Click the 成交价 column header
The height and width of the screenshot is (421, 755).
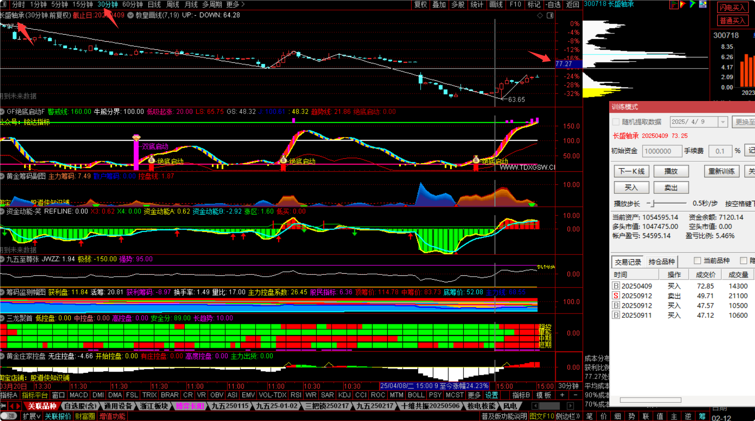tap(705, 275)
